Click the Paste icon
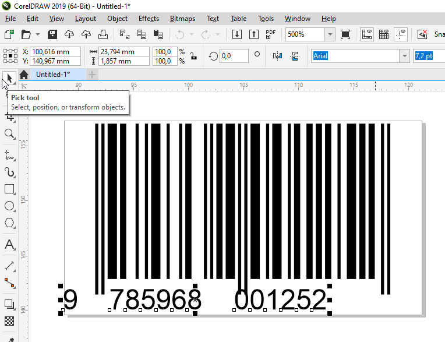Viewport: 445px width, 342px height. [x=158, y=34]
